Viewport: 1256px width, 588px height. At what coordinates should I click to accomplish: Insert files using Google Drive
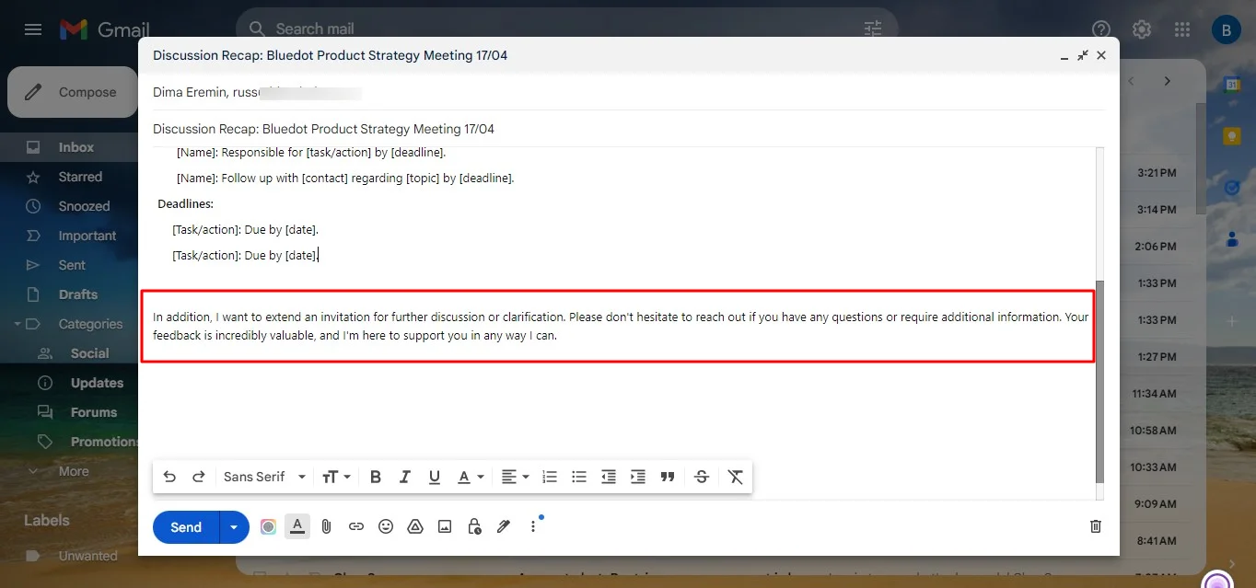click(415, 525)
